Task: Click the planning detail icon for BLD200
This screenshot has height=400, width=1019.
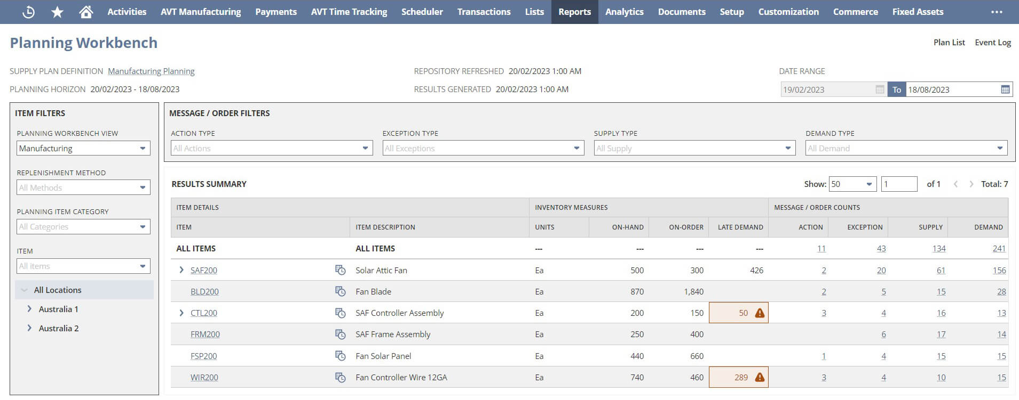Action: [340, 291]
